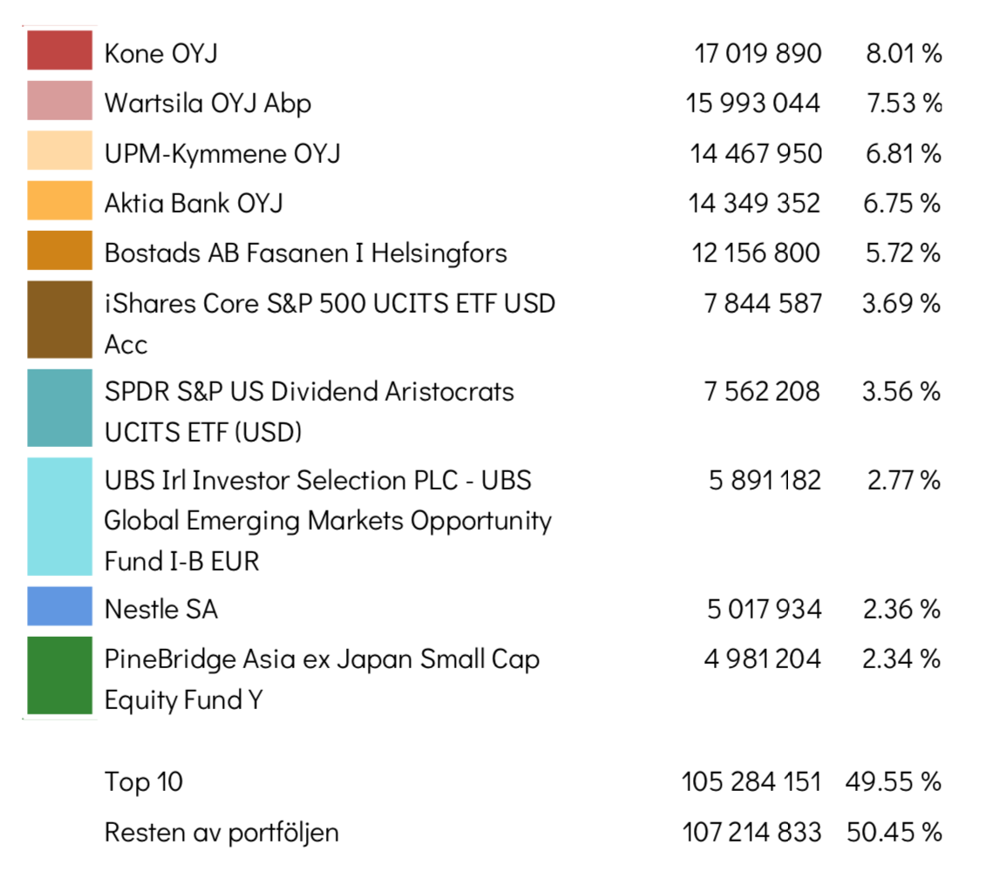Click the 2.34 % share
This screenshot has width=992, height=892.
[901, 659]
